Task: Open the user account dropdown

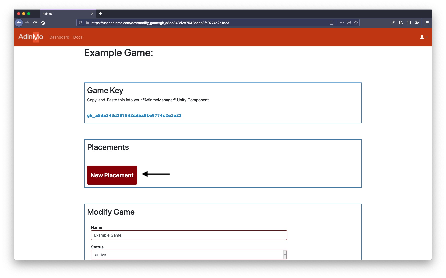Action: [x=424, y=37]
